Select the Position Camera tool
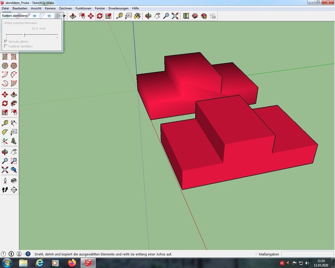Screen dimensions: 335x268 [5, 180]
